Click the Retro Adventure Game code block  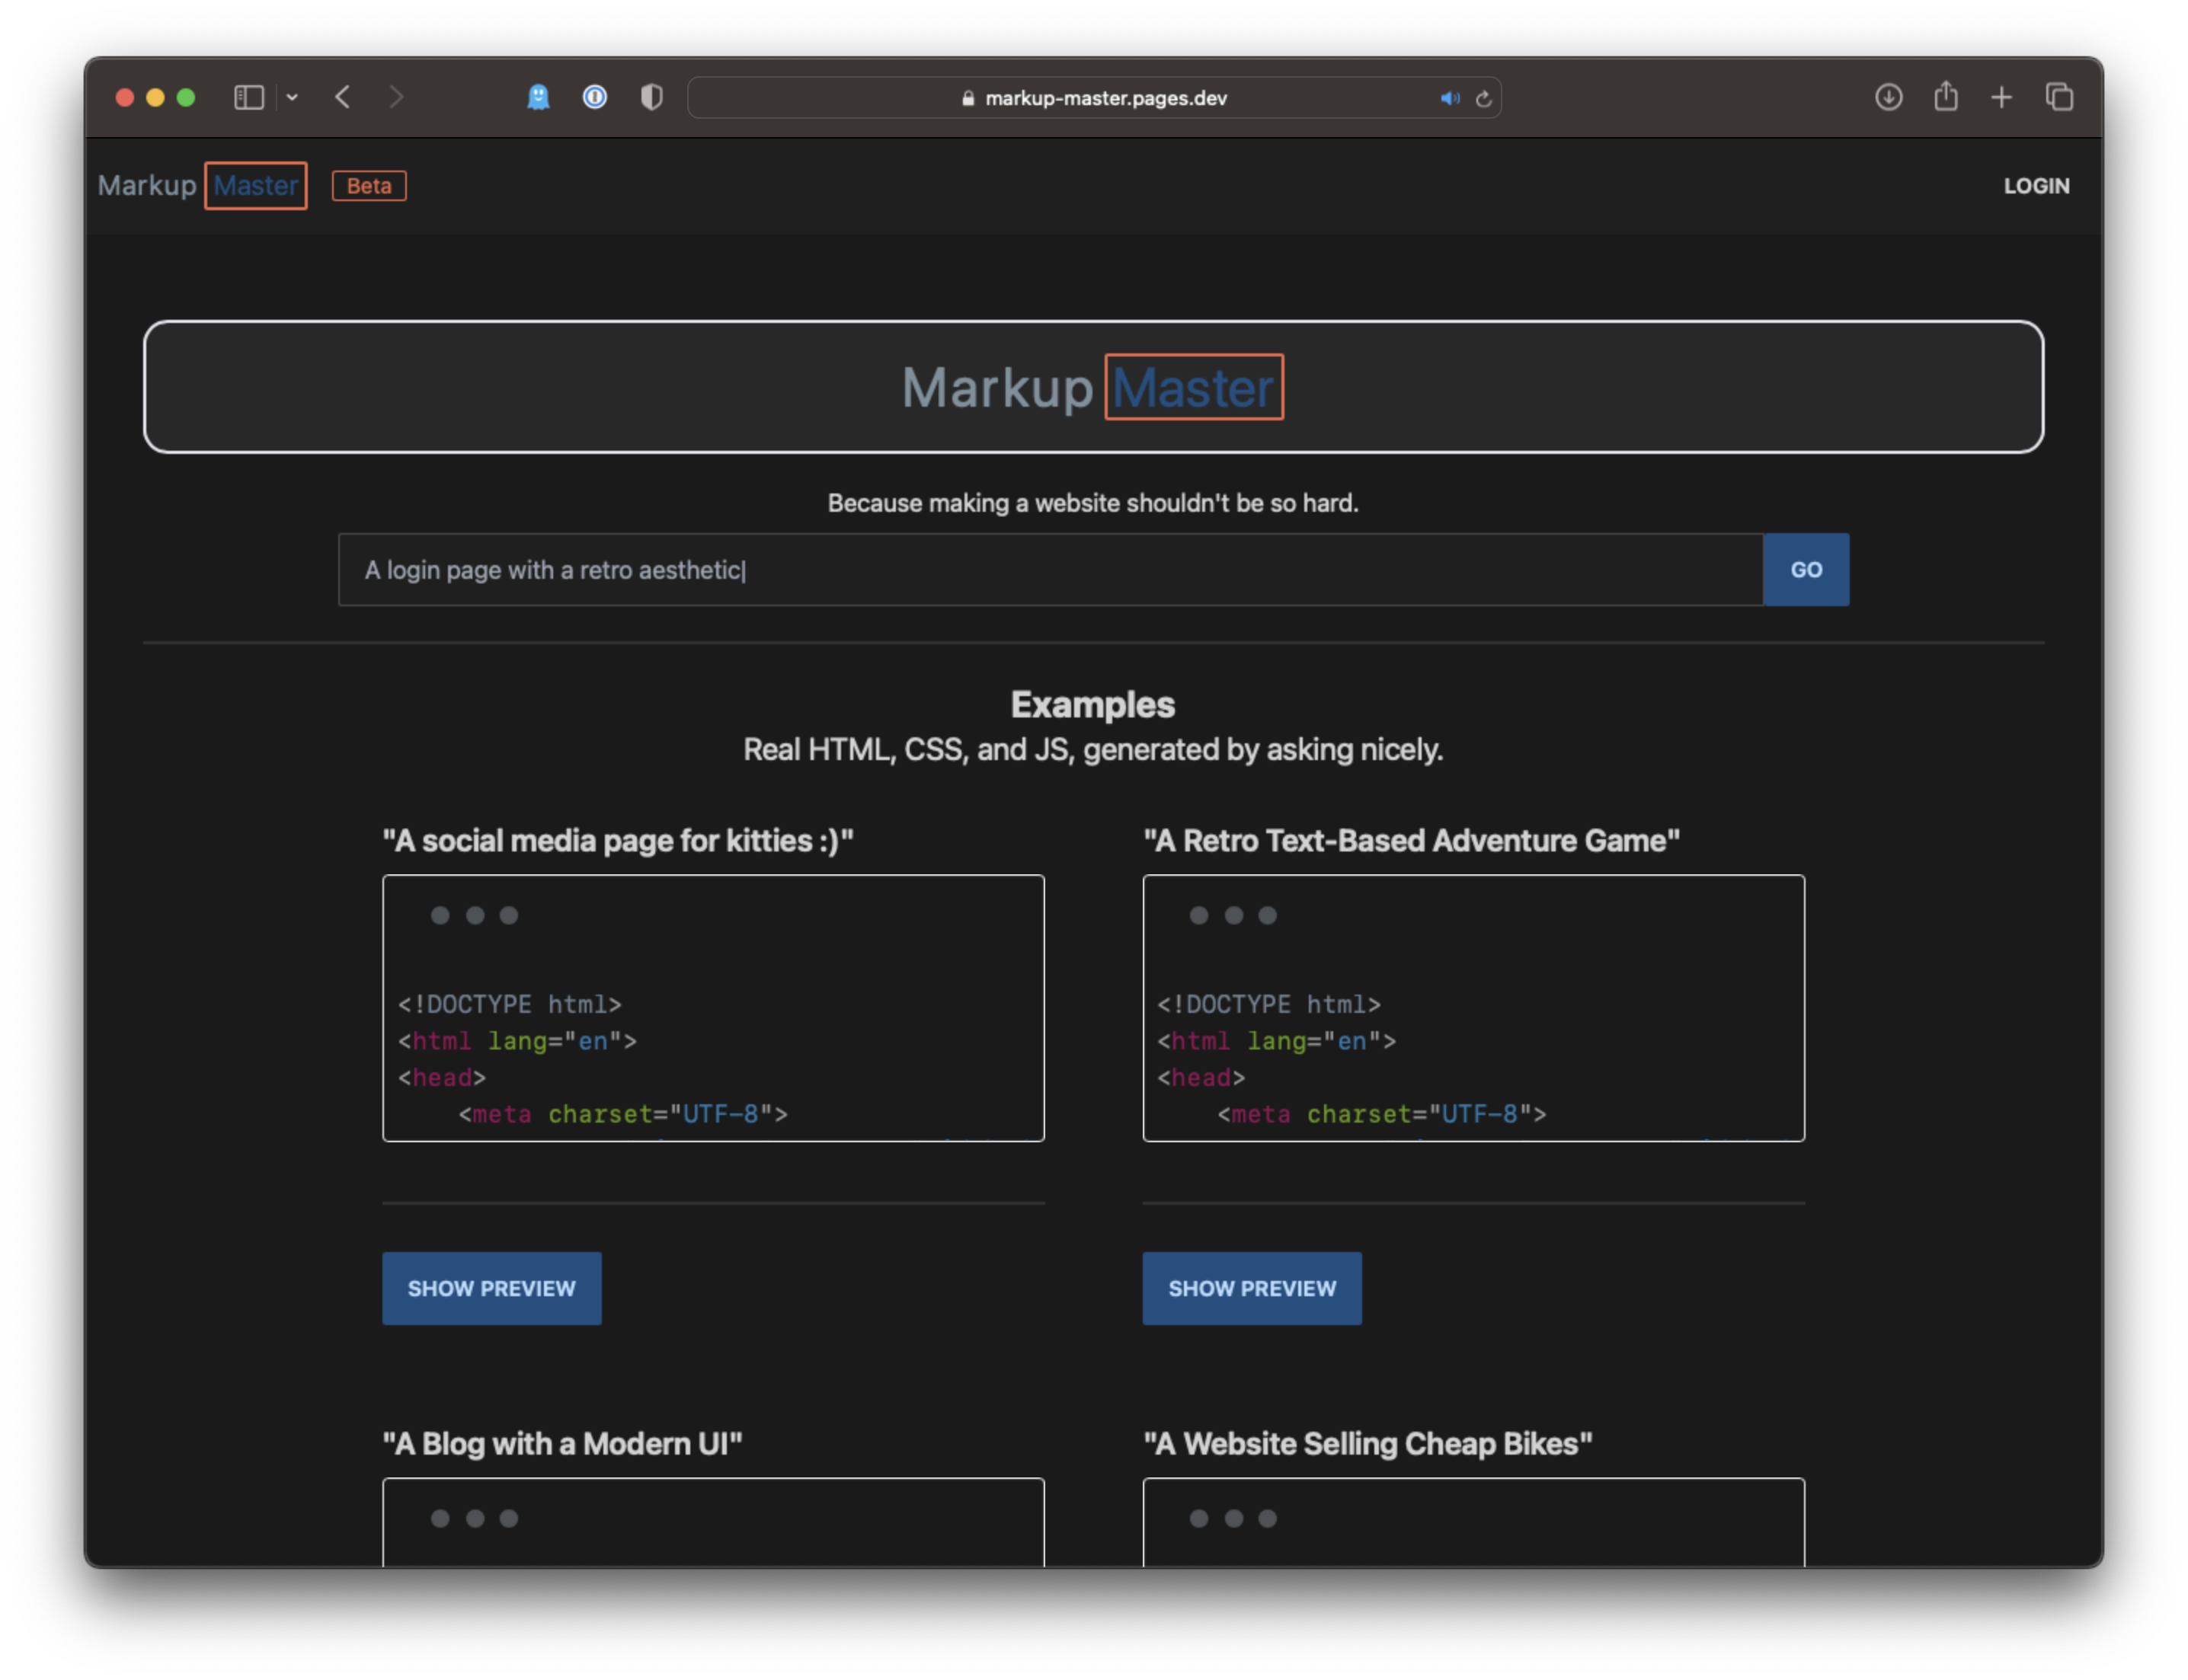1473,1008
